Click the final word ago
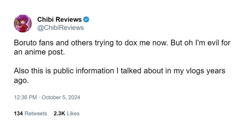Screen dimensions: 250x131 [21, 81]
